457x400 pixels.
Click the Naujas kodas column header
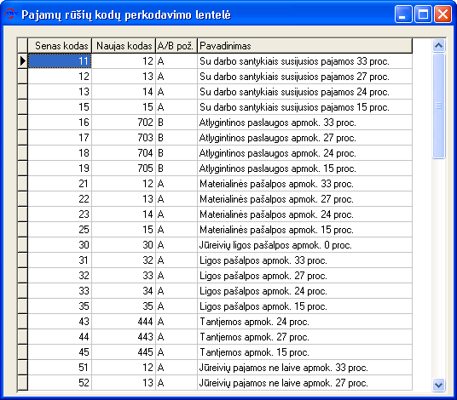(x=124, y=46)
